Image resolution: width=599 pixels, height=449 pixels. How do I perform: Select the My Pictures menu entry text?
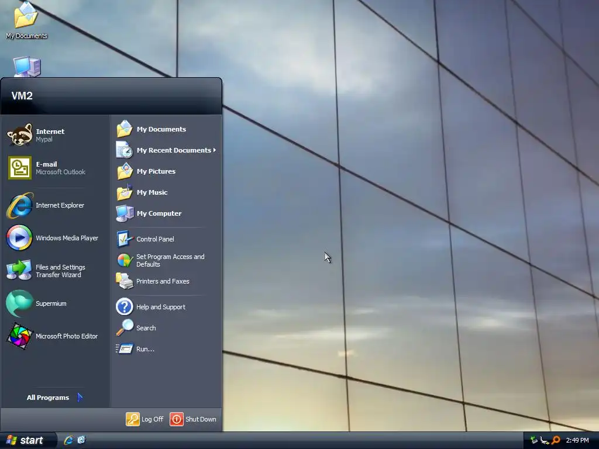pos(156,171)
